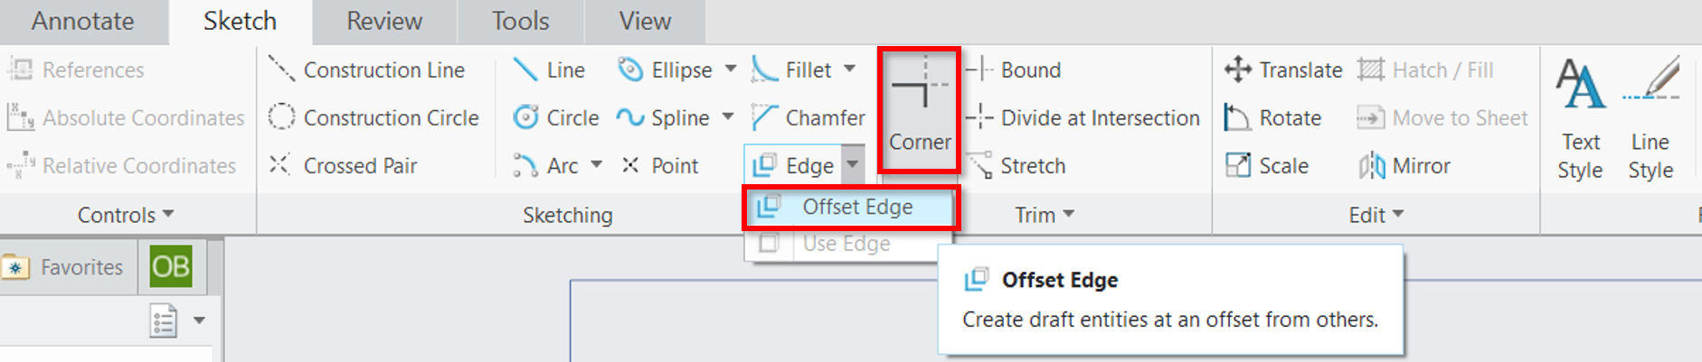
Task: Switch to the Annotate tab
Action: [x=83, y=21]
